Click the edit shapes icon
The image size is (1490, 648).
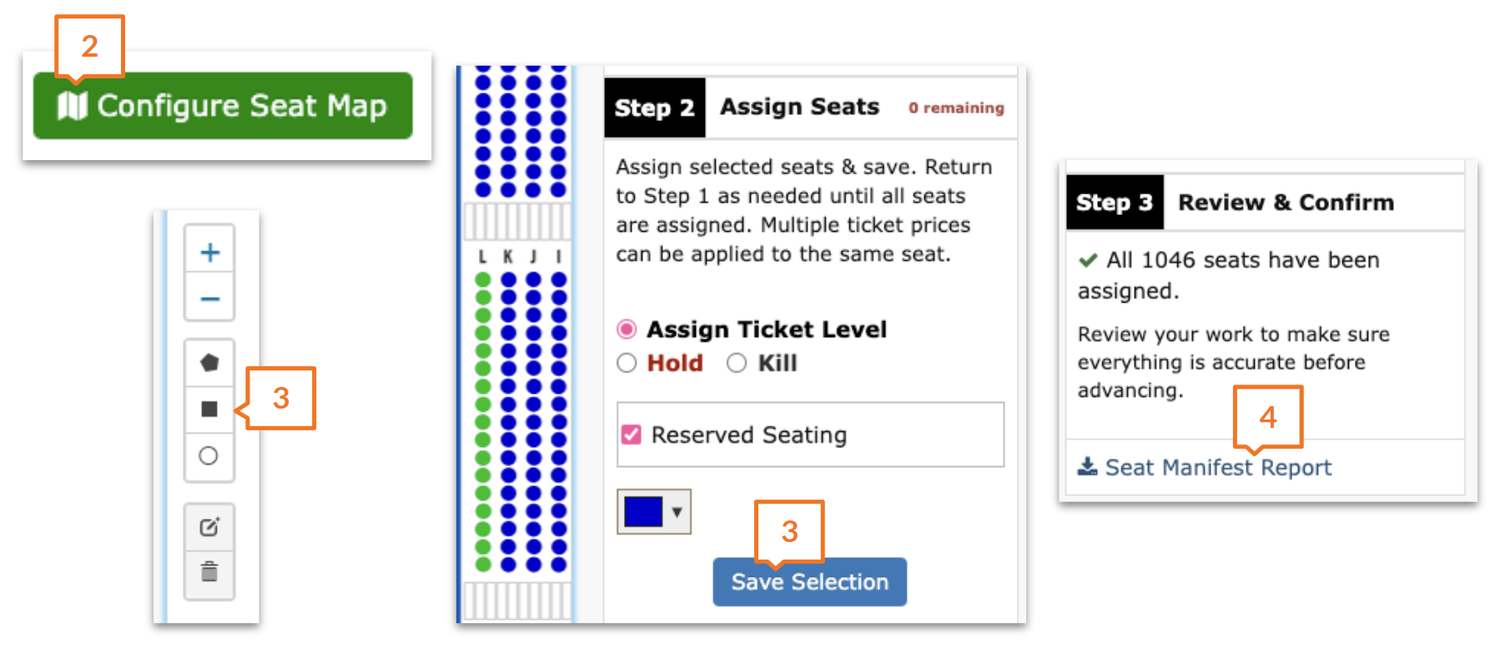pos(209,527)
